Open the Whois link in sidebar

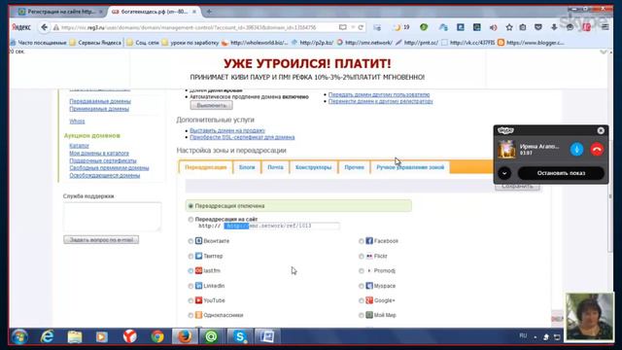(77, 122)
